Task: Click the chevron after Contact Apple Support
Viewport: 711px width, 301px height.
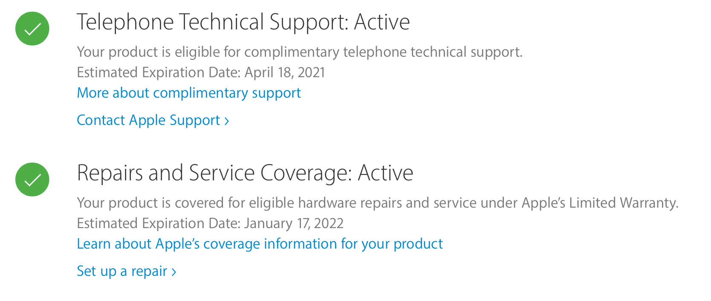Action: tap(227, 121)
